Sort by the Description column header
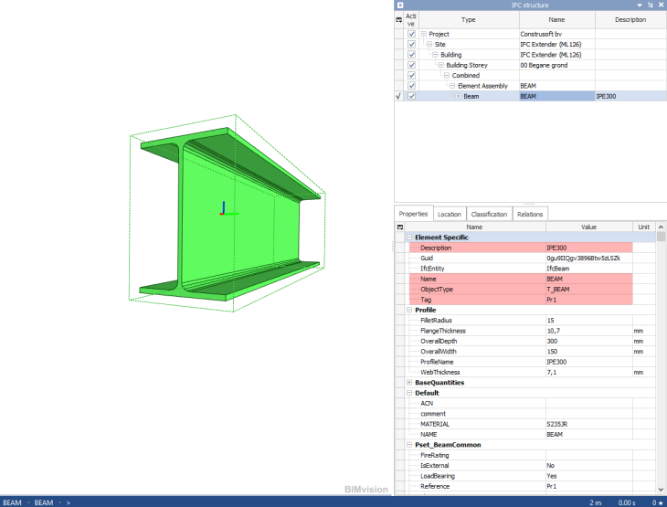The height and width of the screenshot is (507, 667). [630, 19]
